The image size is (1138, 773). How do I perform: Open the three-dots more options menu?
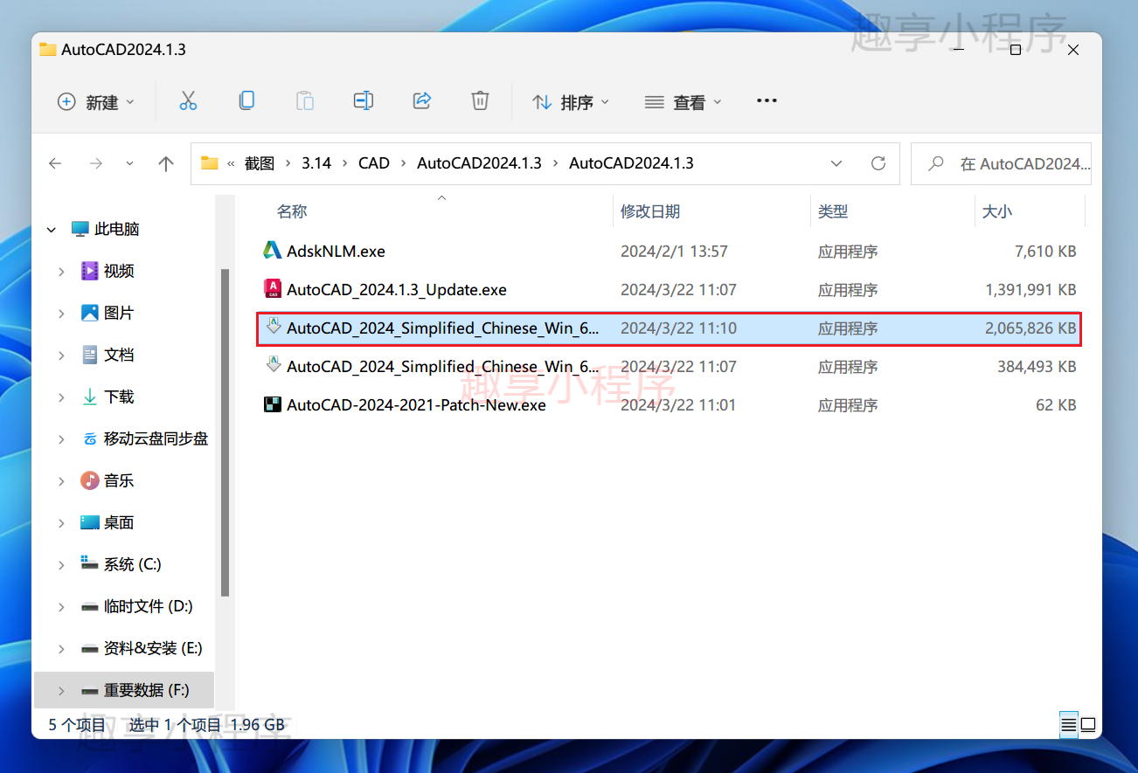coord(767,101)
